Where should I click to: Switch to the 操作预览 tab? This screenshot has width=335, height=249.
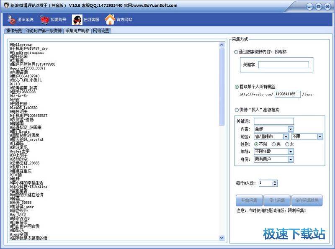(x=14, y=31)
